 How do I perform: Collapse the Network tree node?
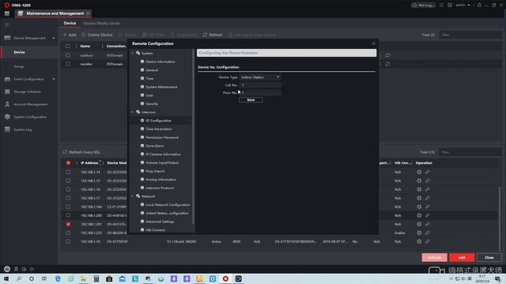click(x=132, y=196)
